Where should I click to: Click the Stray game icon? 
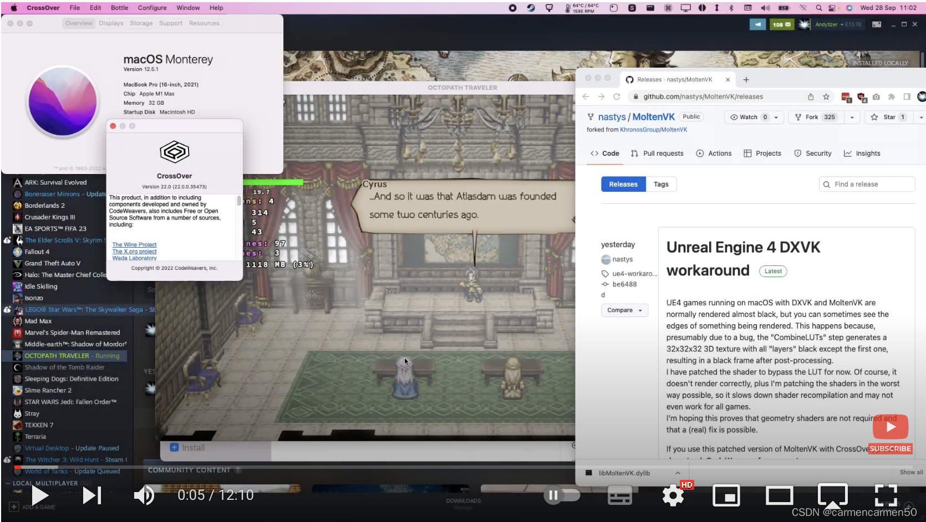[x=18, y=413]
